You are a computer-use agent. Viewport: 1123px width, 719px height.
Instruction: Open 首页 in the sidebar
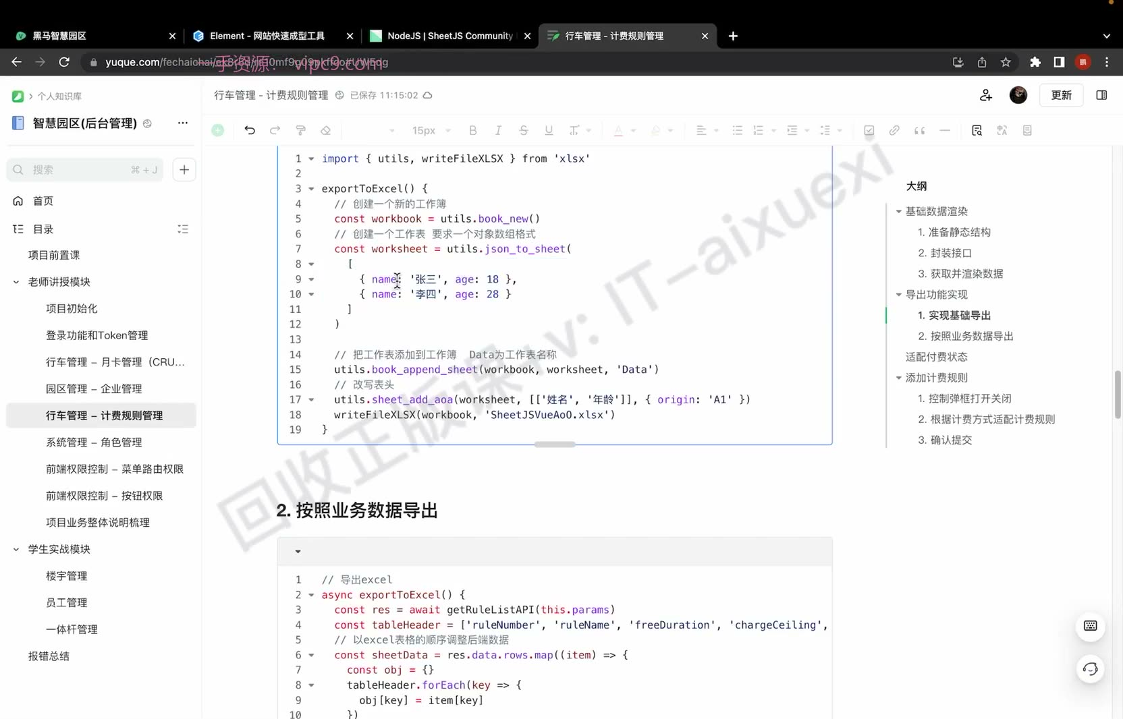43,201
